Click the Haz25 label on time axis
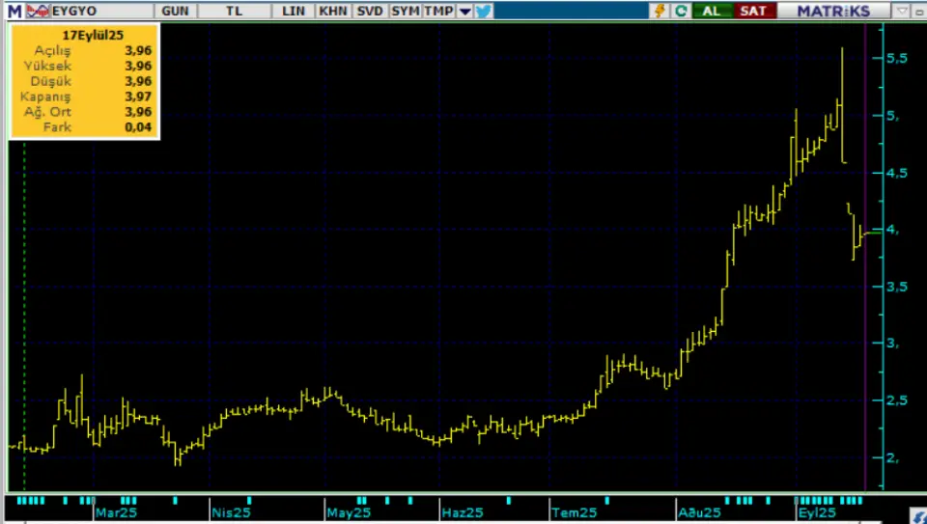927x524 pixels. [463, 512]
